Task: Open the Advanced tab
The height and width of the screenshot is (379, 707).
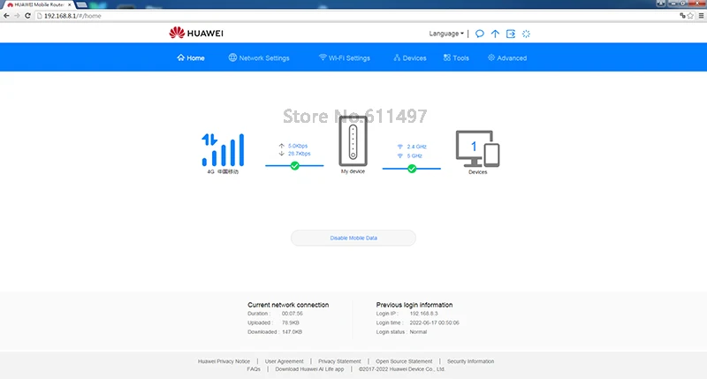Action: click(507, 58)
